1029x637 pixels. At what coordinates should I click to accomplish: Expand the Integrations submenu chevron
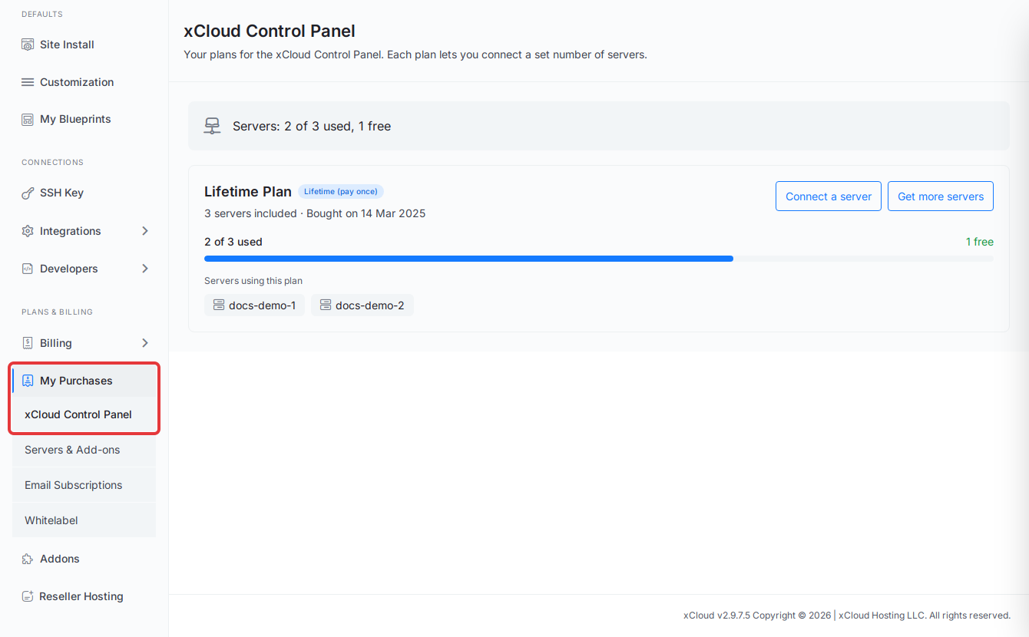click(145, 231)
